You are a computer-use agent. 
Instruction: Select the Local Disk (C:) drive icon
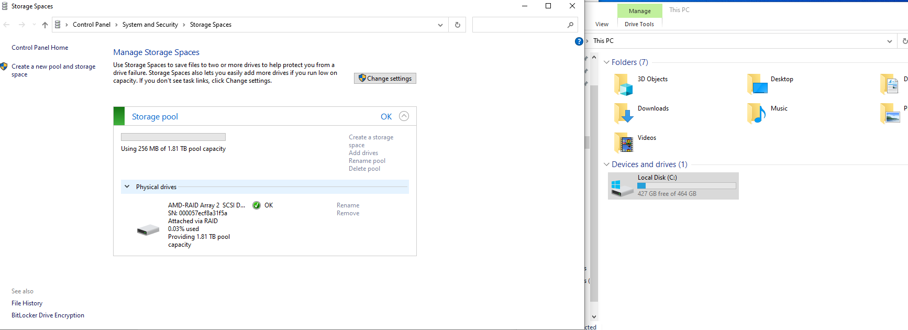pos(623,188)
